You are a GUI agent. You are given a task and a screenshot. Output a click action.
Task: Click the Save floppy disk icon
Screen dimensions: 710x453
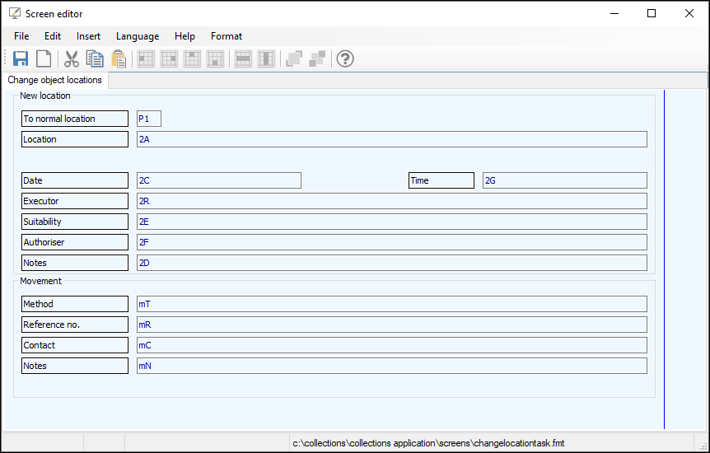pyautogui.click(x=21, y=59)
